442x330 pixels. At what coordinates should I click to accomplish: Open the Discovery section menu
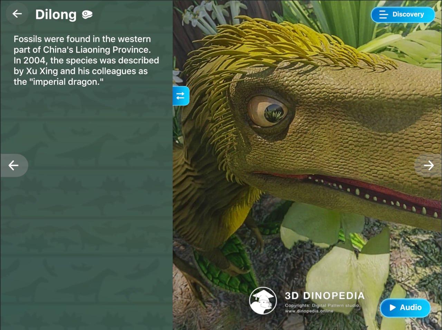click(x=403, y=14)
